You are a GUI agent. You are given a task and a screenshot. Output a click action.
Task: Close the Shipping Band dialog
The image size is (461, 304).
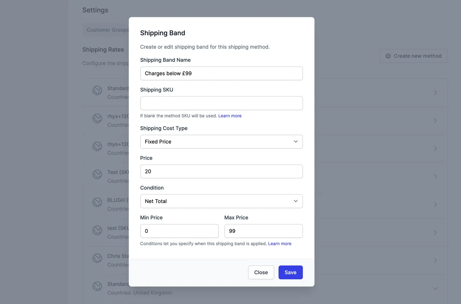point(261,272)
